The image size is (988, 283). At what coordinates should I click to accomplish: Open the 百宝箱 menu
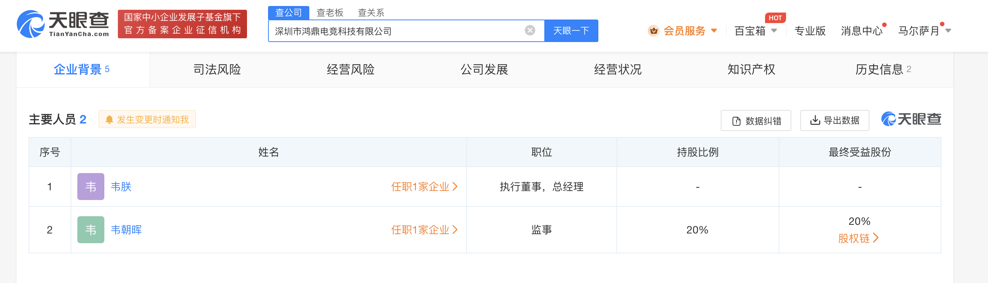(755, 31)
